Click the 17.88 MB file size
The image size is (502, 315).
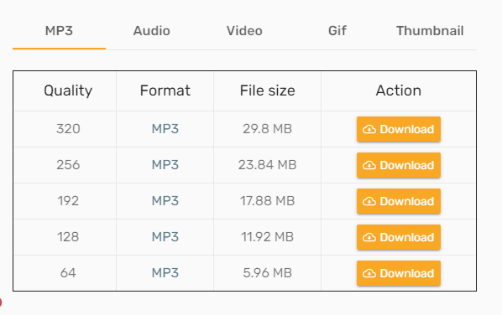267,201
